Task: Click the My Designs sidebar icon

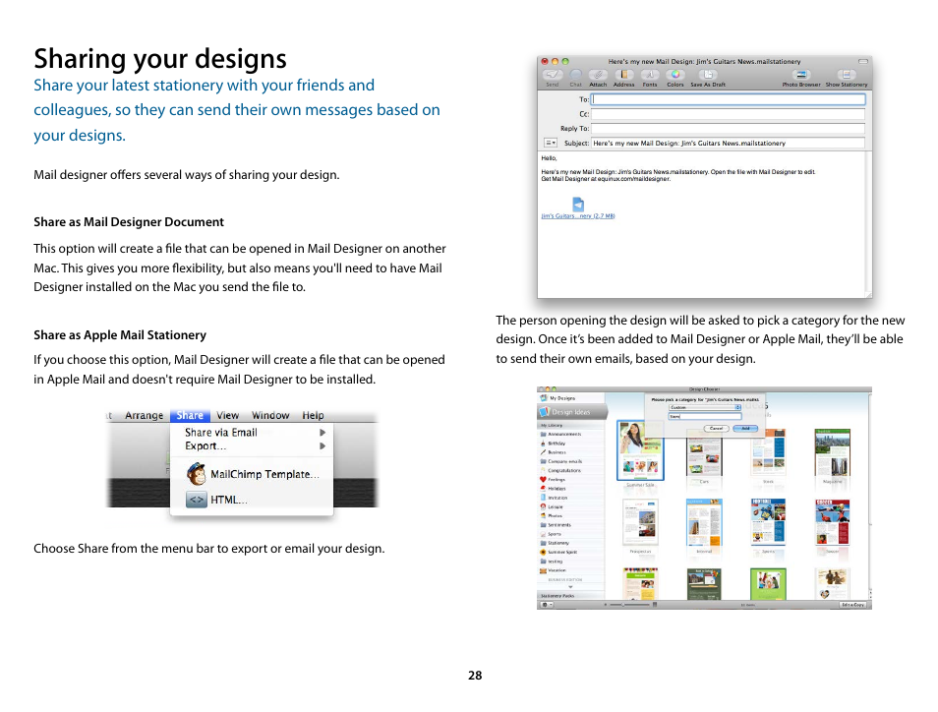Action: [544, 398]
